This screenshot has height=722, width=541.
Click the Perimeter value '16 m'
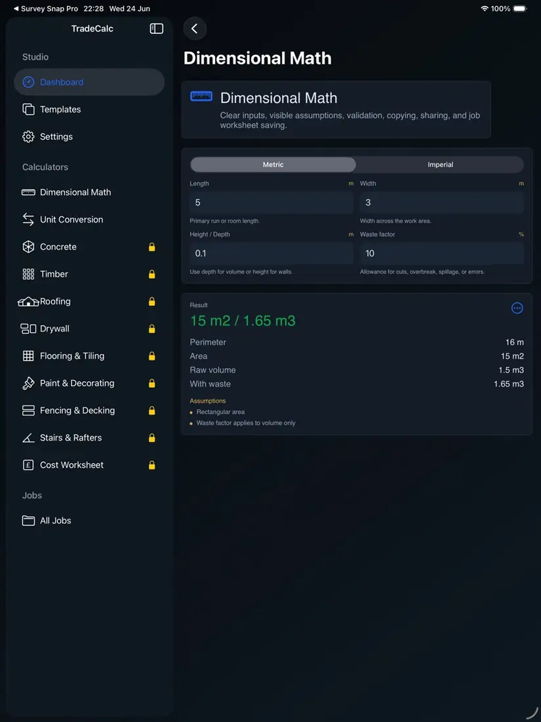514,342
